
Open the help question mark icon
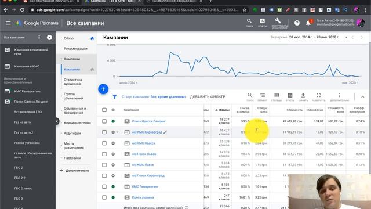coord(297,23)
